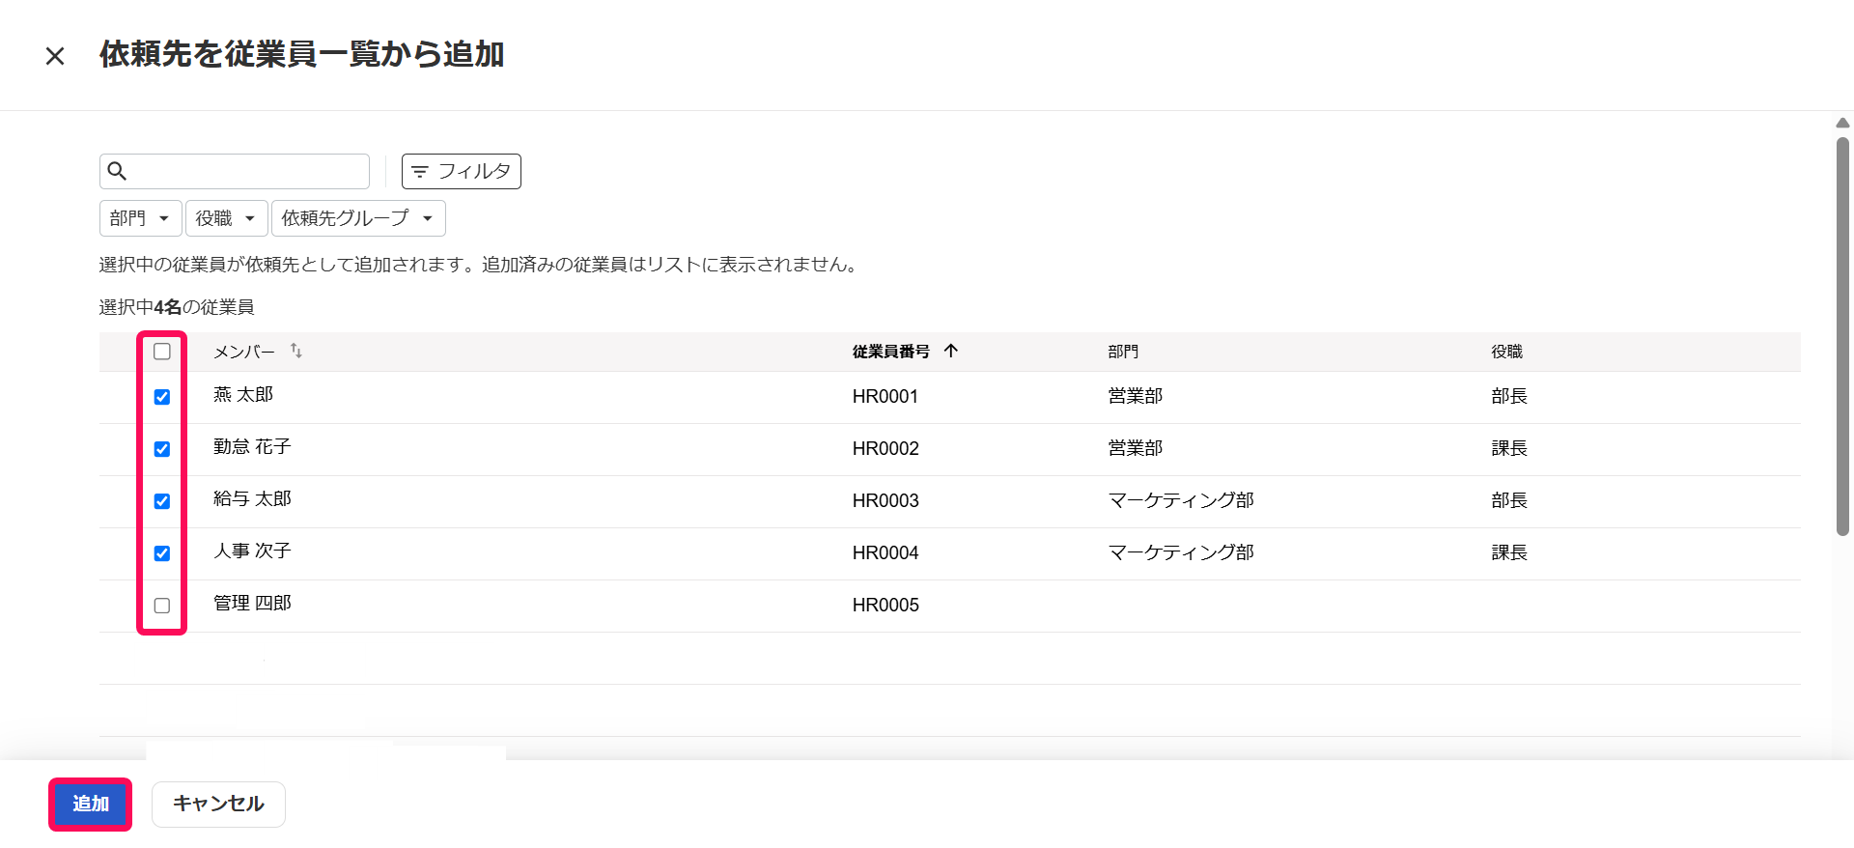
Task: Click 営業部 in the HR0001 row
Action: pos(1136,396)
